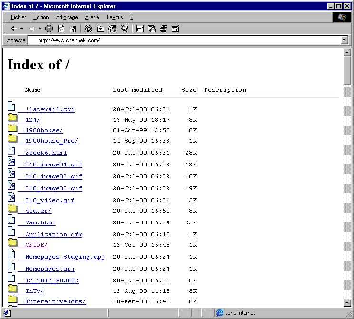Screen dimensions: 354x319
Task: Click the up arrow of the vertical scrollbar
Action: click(347, 53)
